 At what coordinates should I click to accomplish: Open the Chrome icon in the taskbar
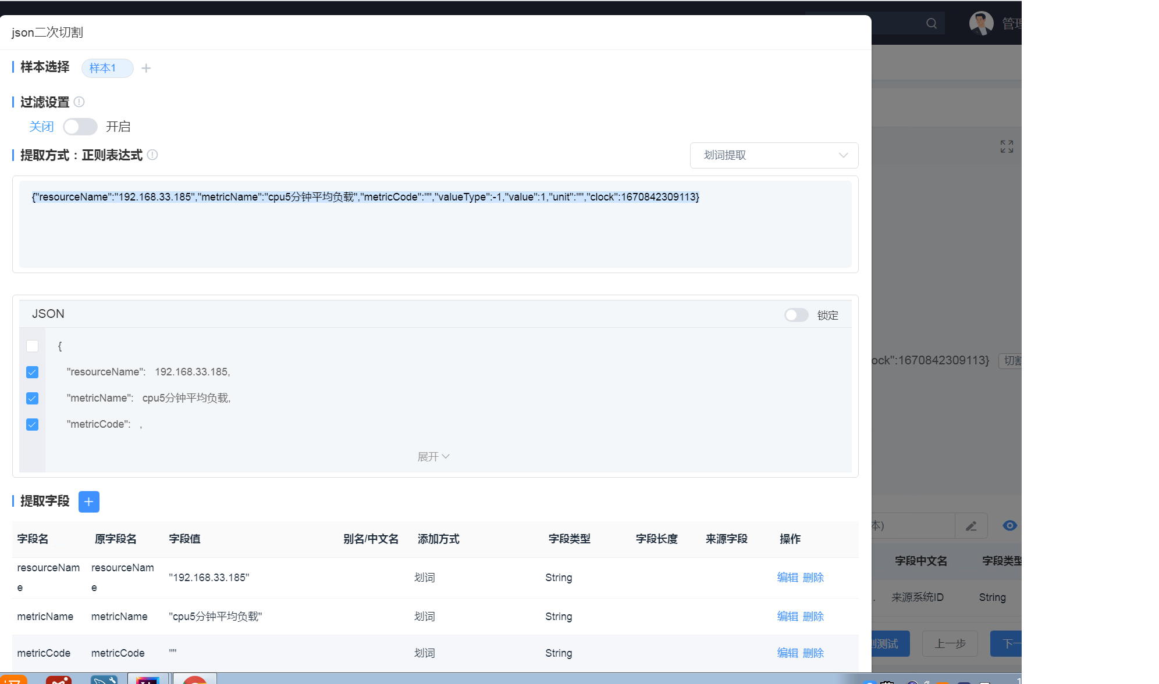195,679
